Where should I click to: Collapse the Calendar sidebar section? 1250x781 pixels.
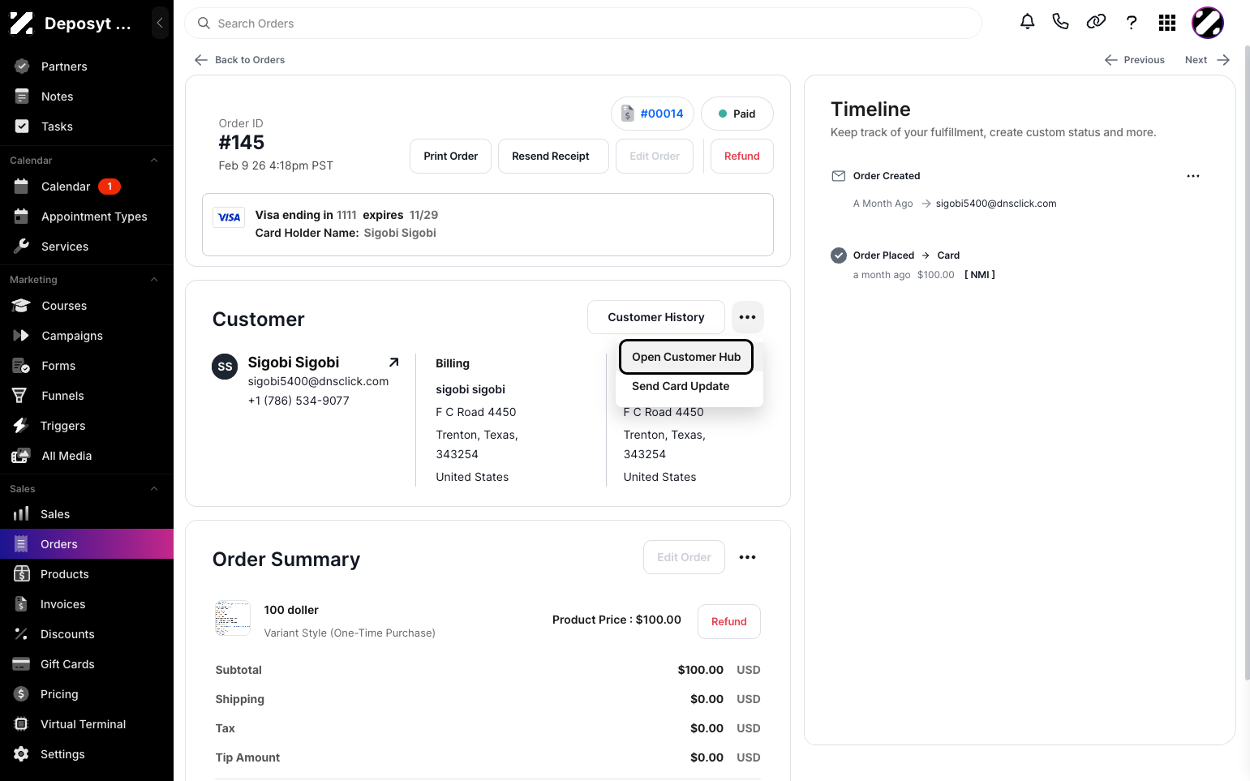click(x=154, y=161)
